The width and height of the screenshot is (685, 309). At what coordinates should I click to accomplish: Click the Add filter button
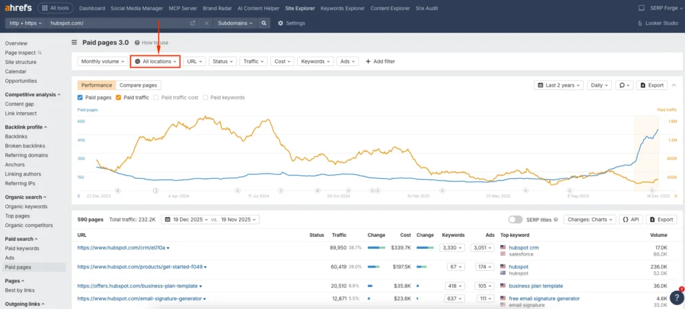point(380,61)
